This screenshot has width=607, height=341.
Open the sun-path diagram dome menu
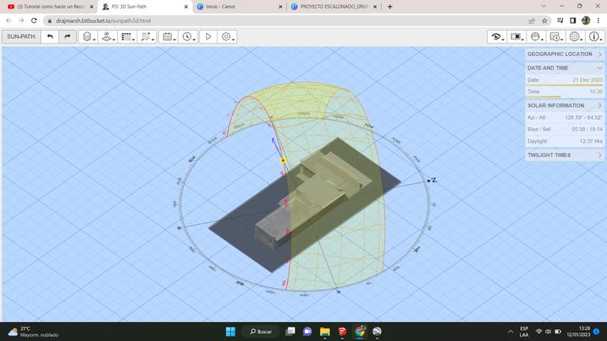536,37
